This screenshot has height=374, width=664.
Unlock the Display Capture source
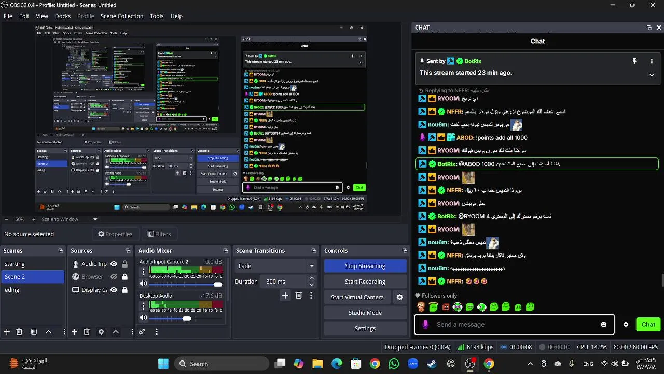pyautogui.click(x=125, y=290)
